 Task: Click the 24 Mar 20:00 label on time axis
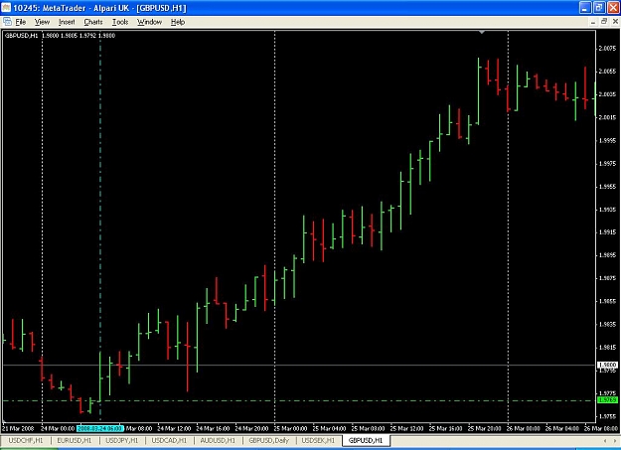point(251,428)
